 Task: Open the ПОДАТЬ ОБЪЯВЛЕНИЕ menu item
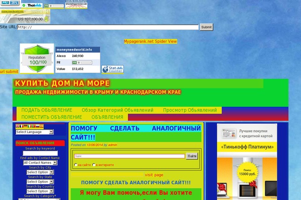click(x=47, y=110)
